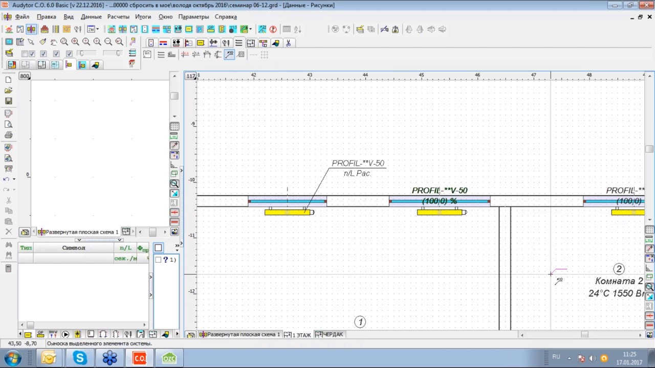The width and height of the screenshot is (655, 368).
Task: Click the zoom out magnifier icon
Action: (108, 42)
